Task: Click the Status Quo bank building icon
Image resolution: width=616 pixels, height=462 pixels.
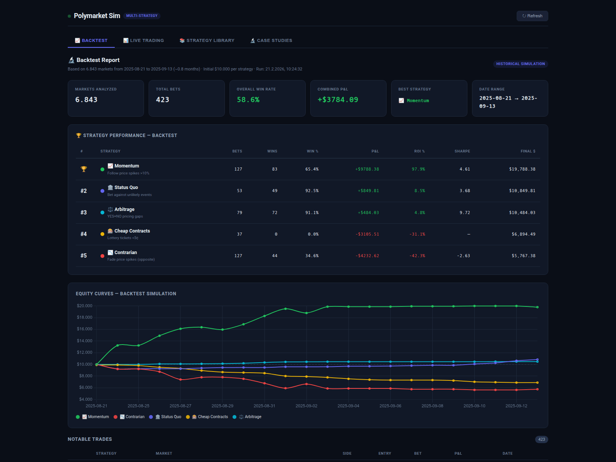Action: pos(110,187)
